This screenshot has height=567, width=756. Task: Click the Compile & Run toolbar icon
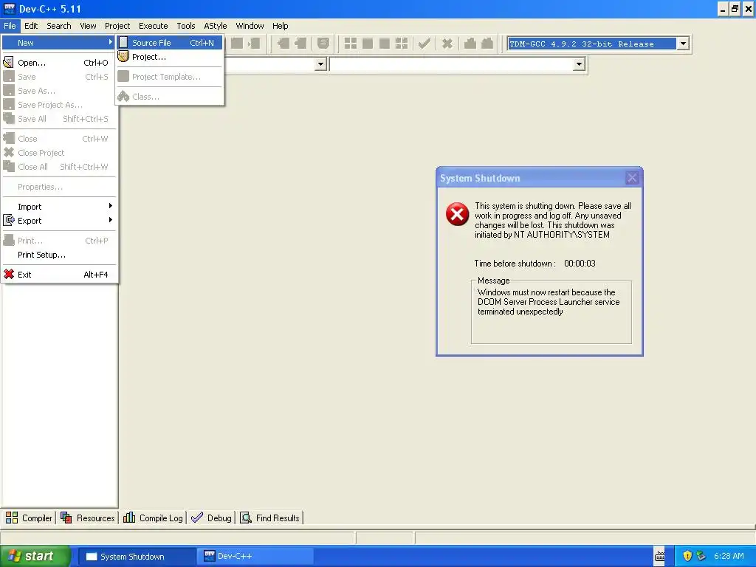pos(384,44)
